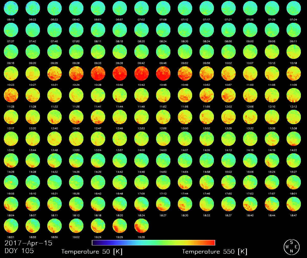Choose the thermal disc labeled 18:01
Viewport: 307px width, 258px height.
click(294, 182)
